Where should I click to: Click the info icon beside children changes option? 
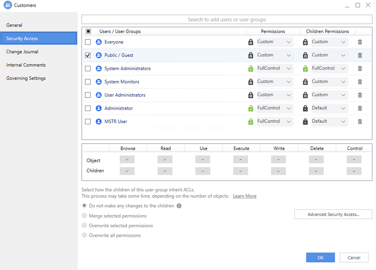(x=179, y=206)
